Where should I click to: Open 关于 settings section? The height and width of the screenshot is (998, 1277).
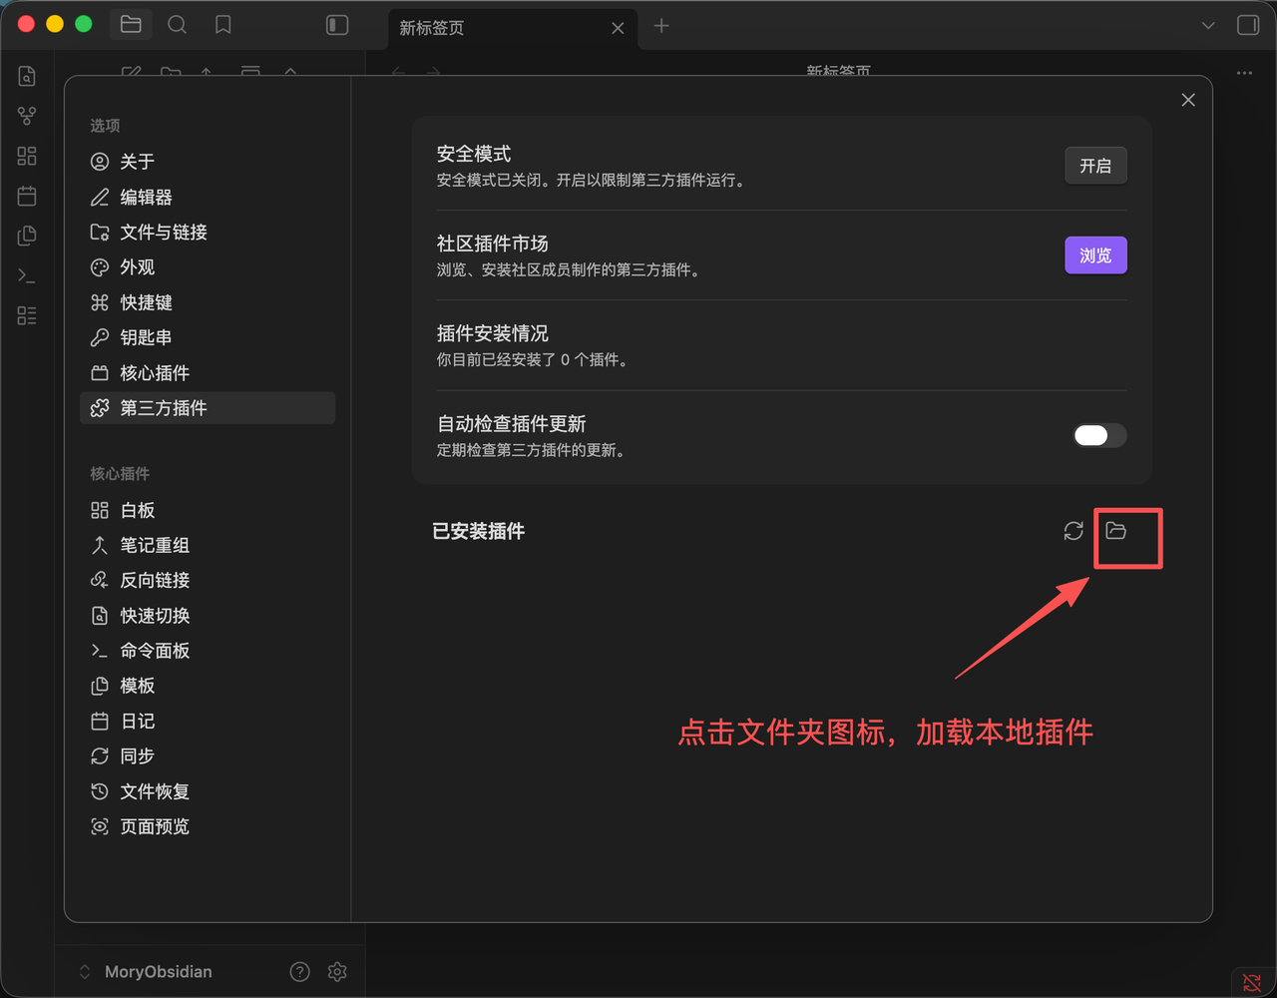(208, 162)
